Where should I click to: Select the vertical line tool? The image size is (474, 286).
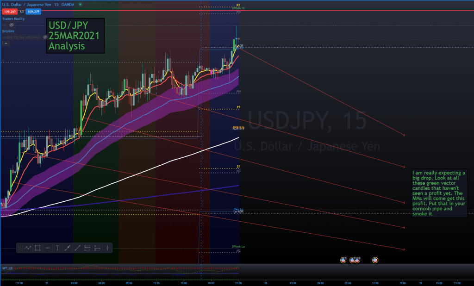click(x=107, y=248)
